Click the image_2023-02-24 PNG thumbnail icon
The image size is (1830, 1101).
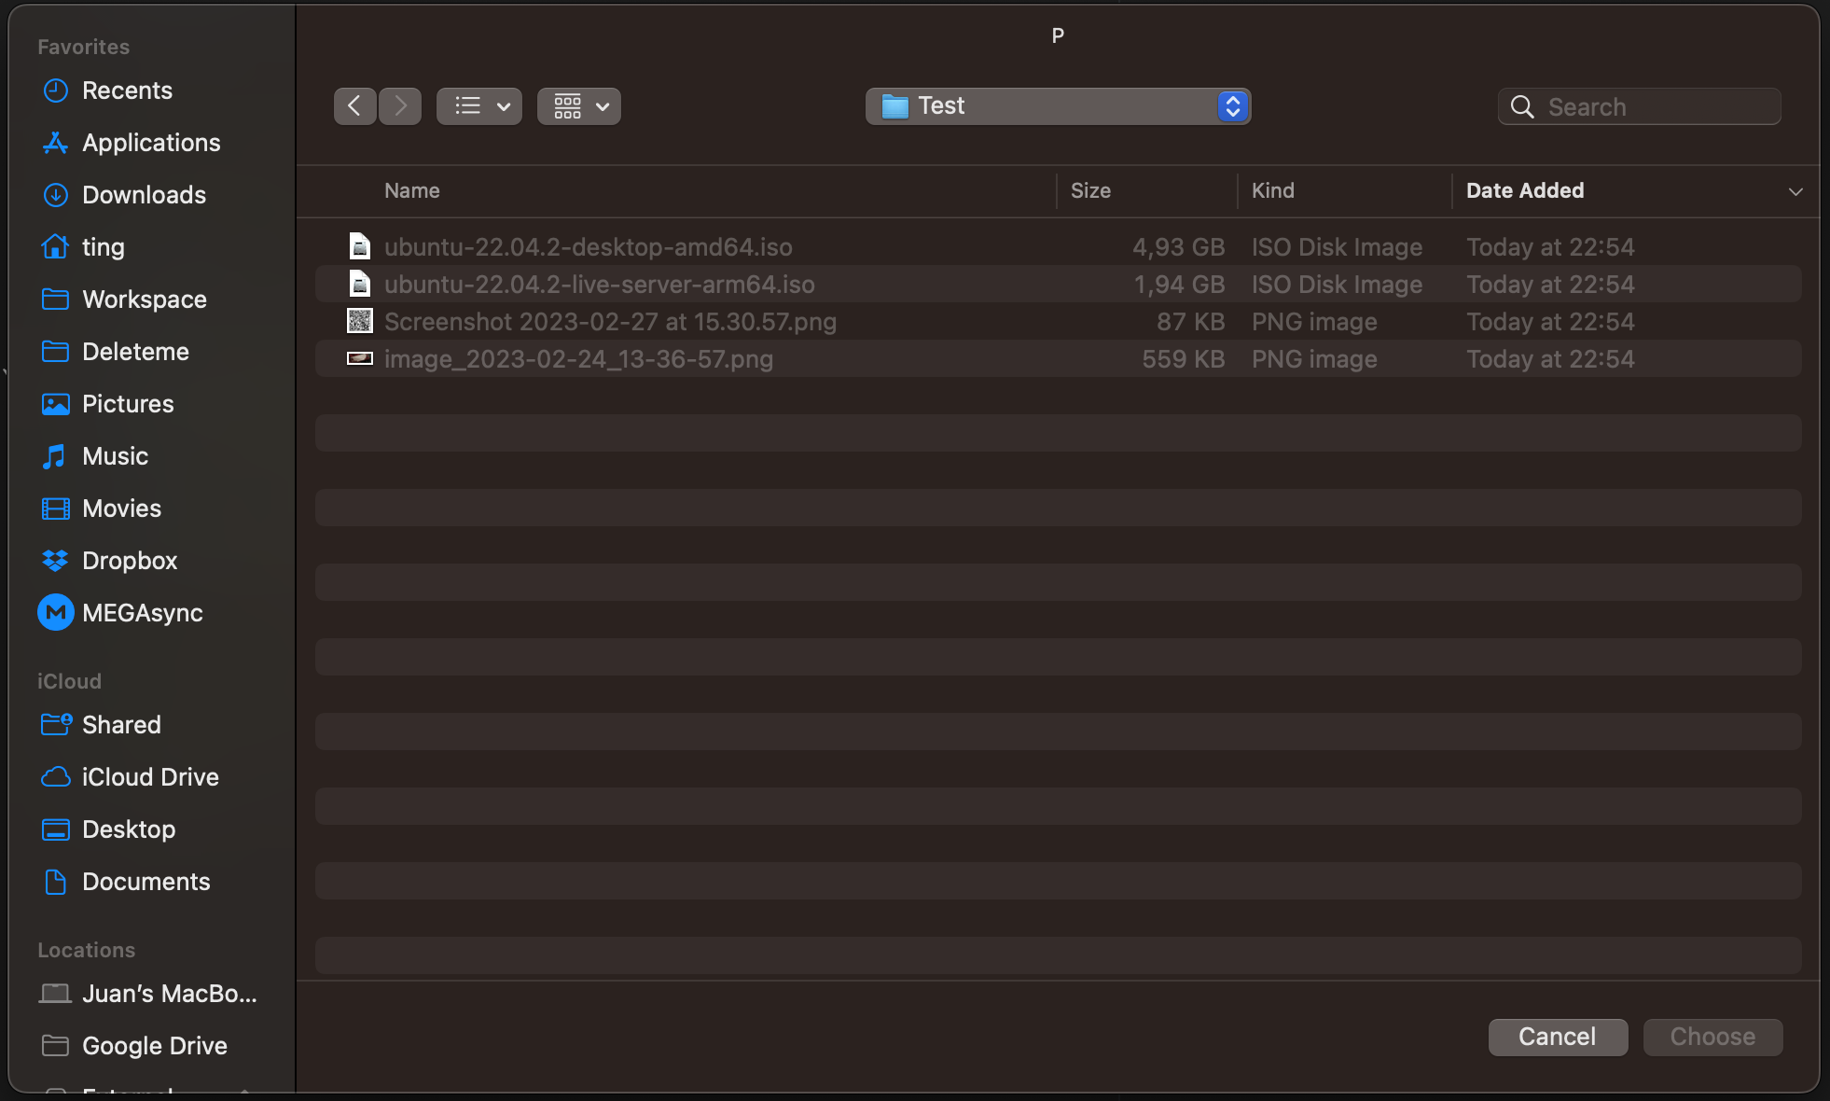click(360, 358)
